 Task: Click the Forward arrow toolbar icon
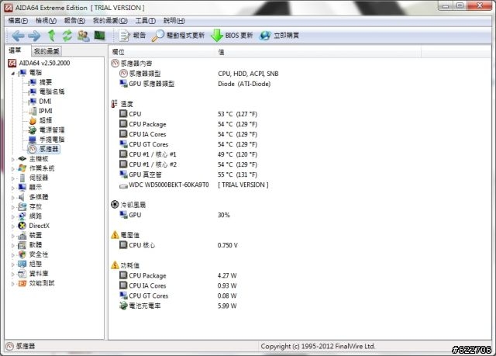click(x=34, y=36)
